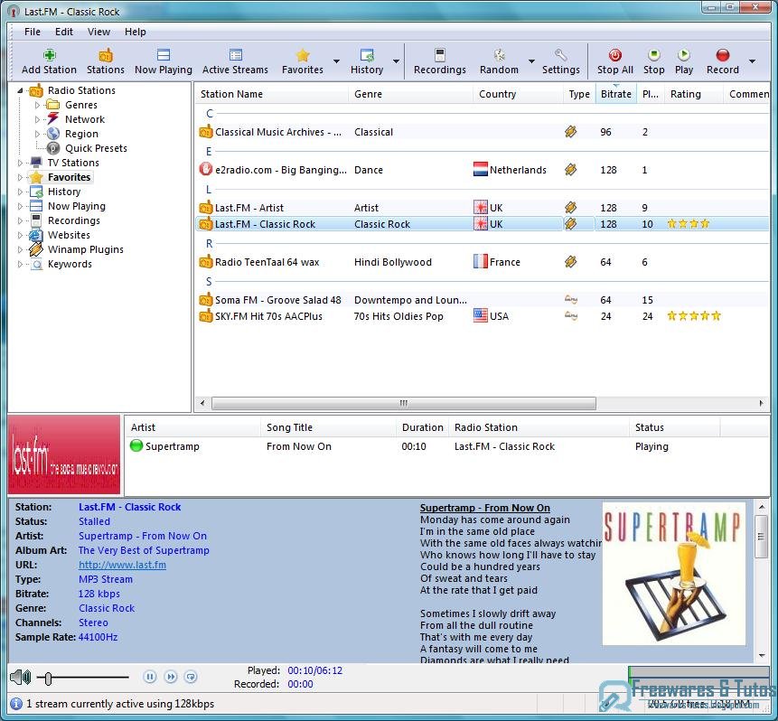This screenshot has height=721, width=778.
Task: Open the View menu
Action: 98,32
